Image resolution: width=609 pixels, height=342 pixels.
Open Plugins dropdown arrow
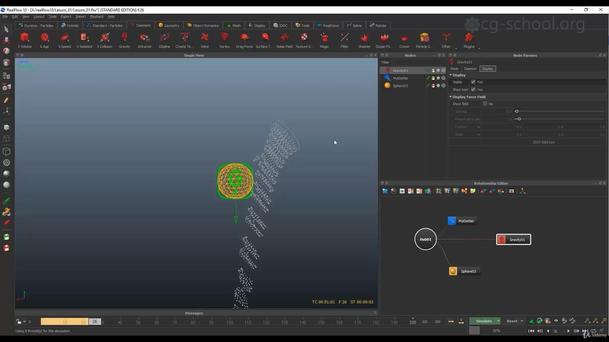point(479,48)
